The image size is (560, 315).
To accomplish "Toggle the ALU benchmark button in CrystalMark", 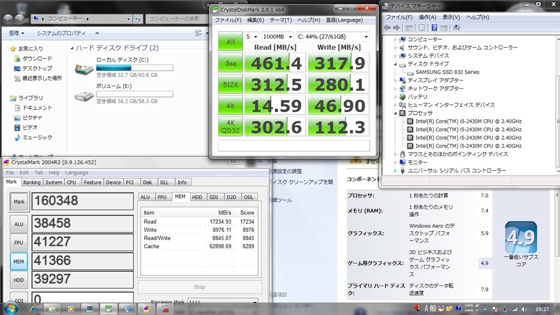I will 19,224.
